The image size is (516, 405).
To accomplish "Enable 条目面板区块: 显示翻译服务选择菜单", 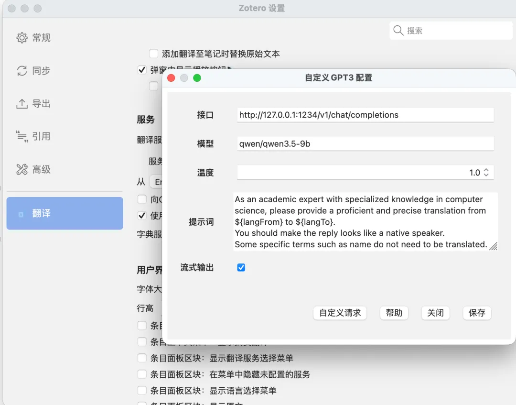I will point(142,358).
